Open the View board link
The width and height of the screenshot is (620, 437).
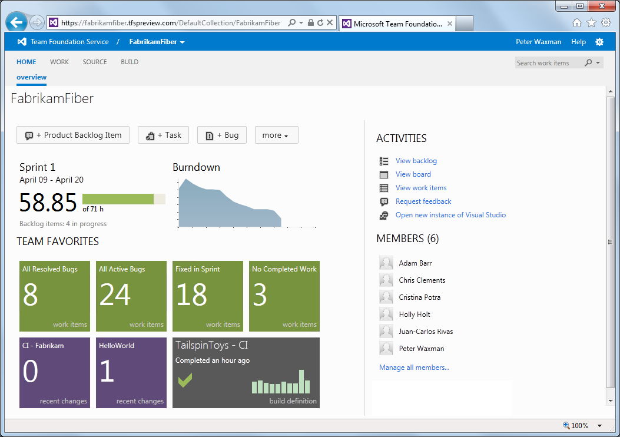point(413,174)
